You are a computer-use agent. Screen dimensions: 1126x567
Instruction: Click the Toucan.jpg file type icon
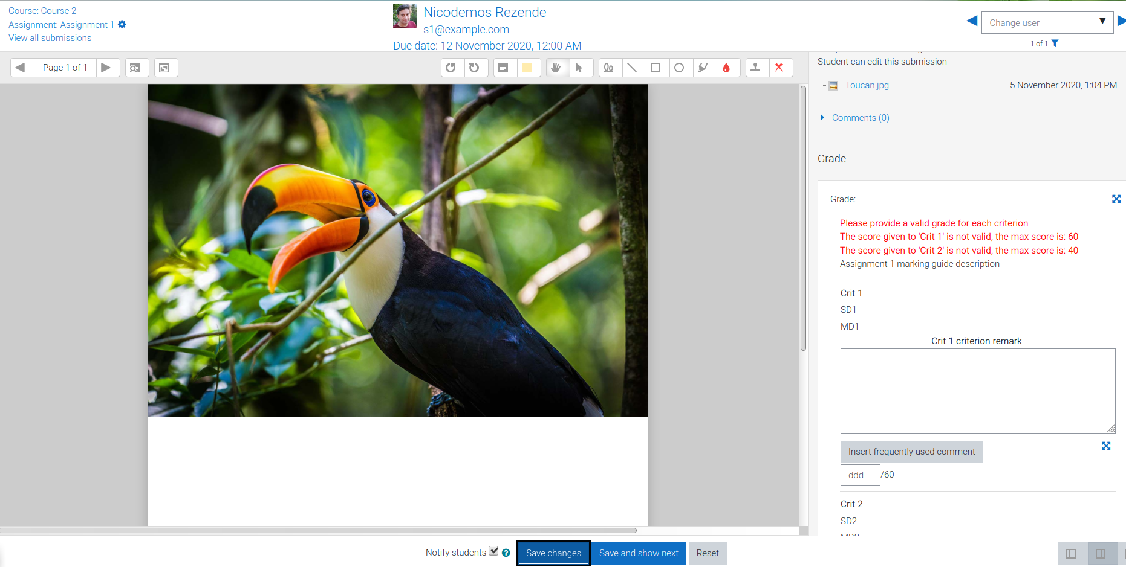pyautogui.click(x=833, y=86)
